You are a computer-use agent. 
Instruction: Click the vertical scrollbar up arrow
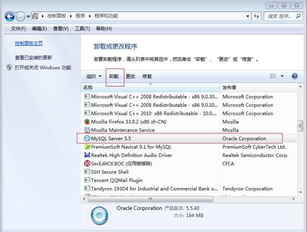click(300, 86)
